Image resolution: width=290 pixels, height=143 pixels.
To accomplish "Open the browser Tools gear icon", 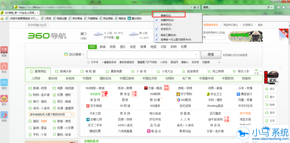I will [288, 7].
